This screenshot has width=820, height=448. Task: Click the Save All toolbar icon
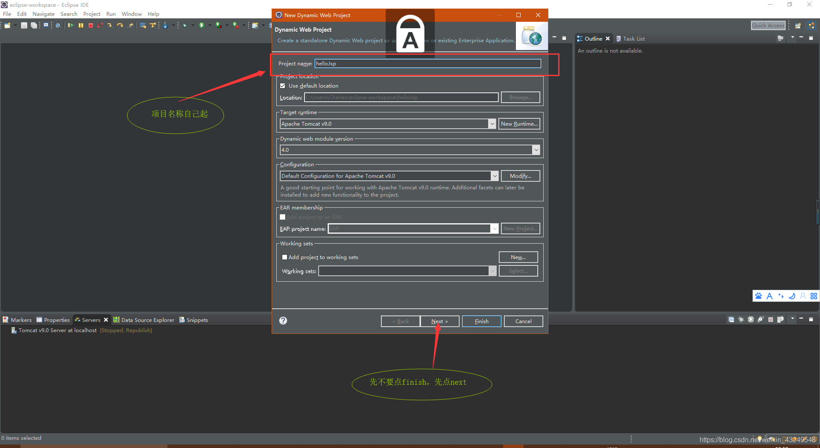[x=34, y=25]
